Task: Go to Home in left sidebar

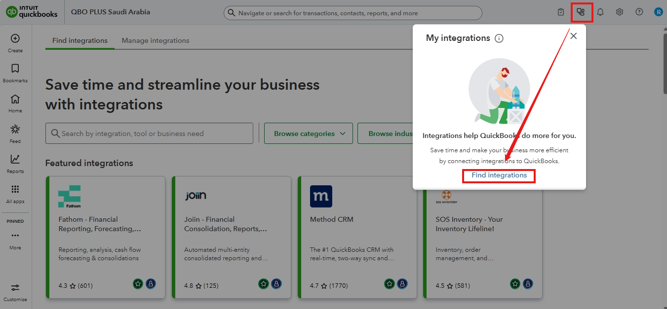Action: [15, 99]
